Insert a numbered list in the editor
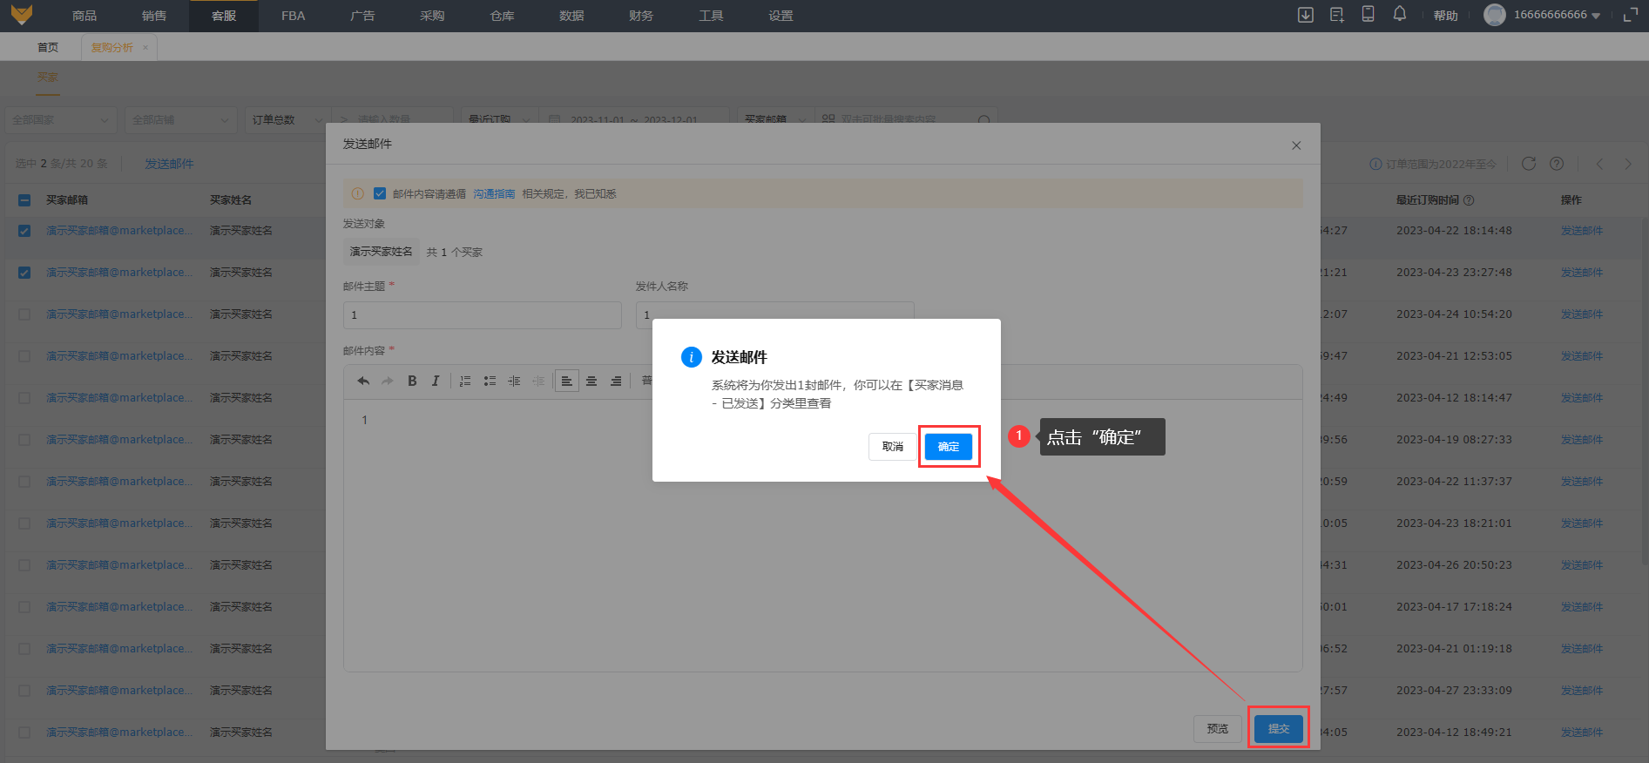The width and height of the screenshot is (1649, 763). click(x=465, y=381)
